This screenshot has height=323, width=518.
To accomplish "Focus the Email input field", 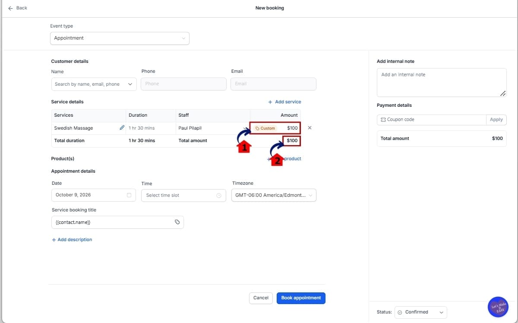I will tap(273, 84).
